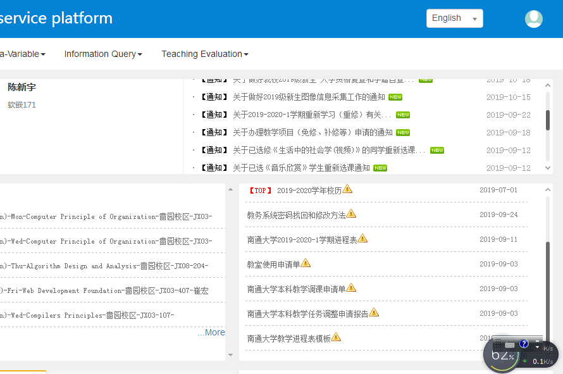
Task: Click NEW badge on 办理教学项目 notice
Action: [403, 132]
